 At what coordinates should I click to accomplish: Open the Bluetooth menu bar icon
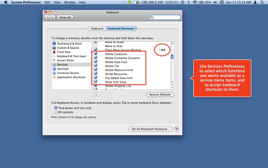(189, 2)
